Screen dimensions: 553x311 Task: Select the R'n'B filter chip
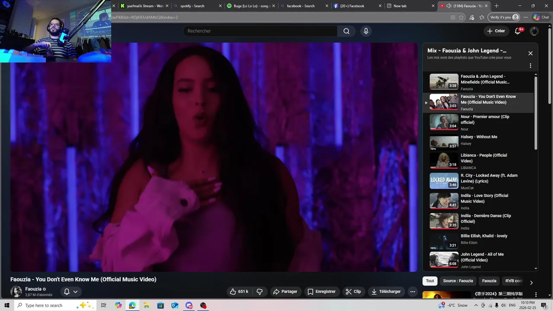(513, 281)
